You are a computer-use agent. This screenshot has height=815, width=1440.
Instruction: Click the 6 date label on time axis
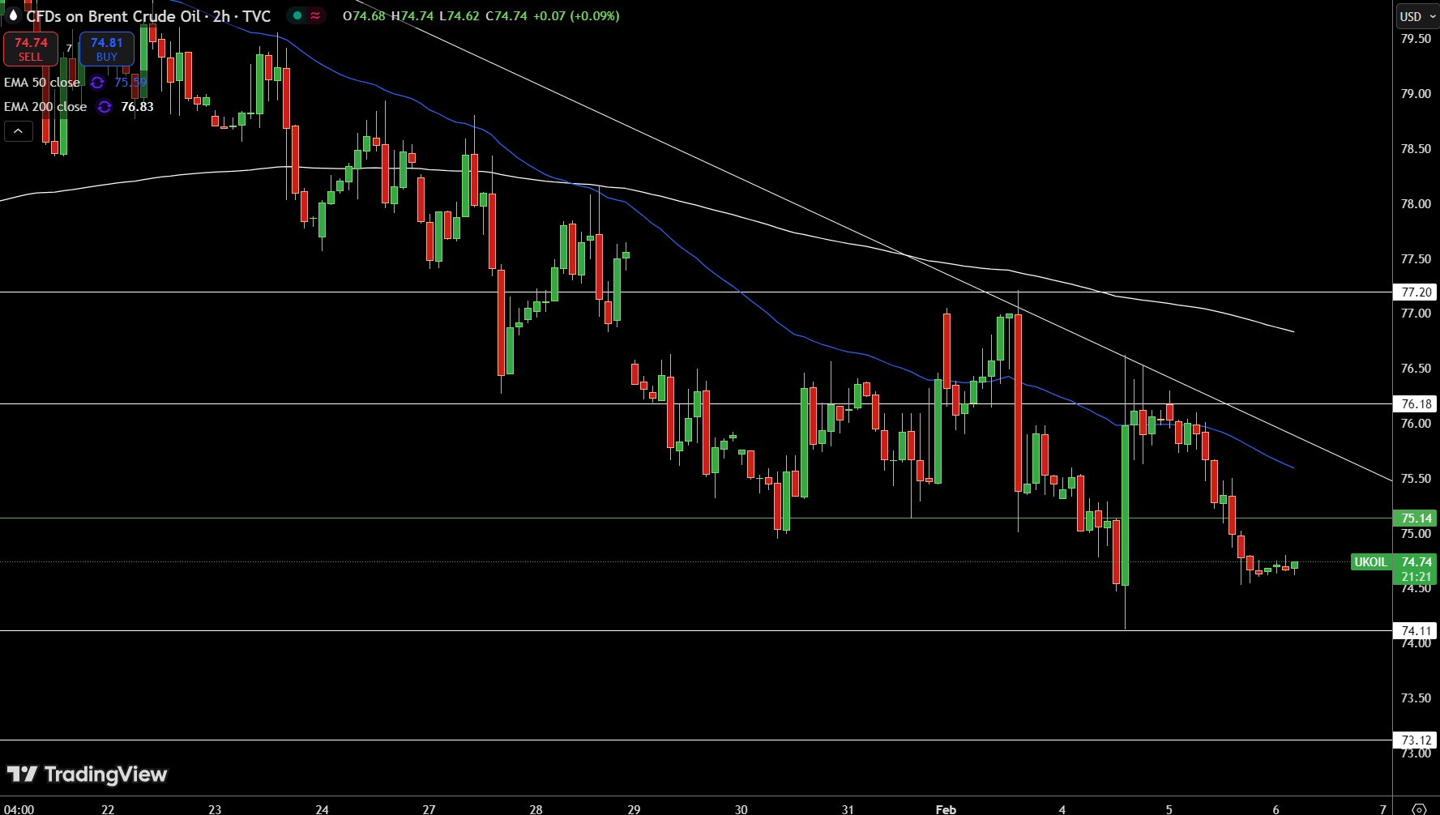coord(1276,809)
